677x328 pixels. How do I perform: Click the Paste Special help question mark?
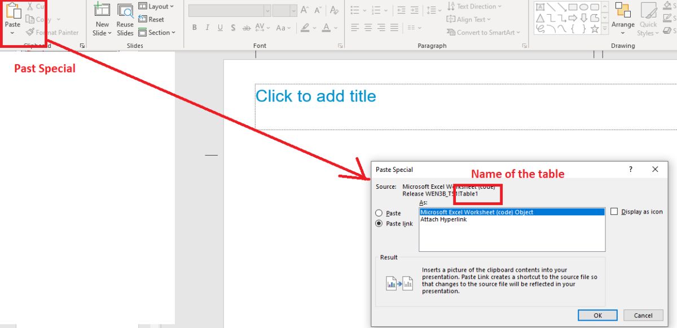630,170
